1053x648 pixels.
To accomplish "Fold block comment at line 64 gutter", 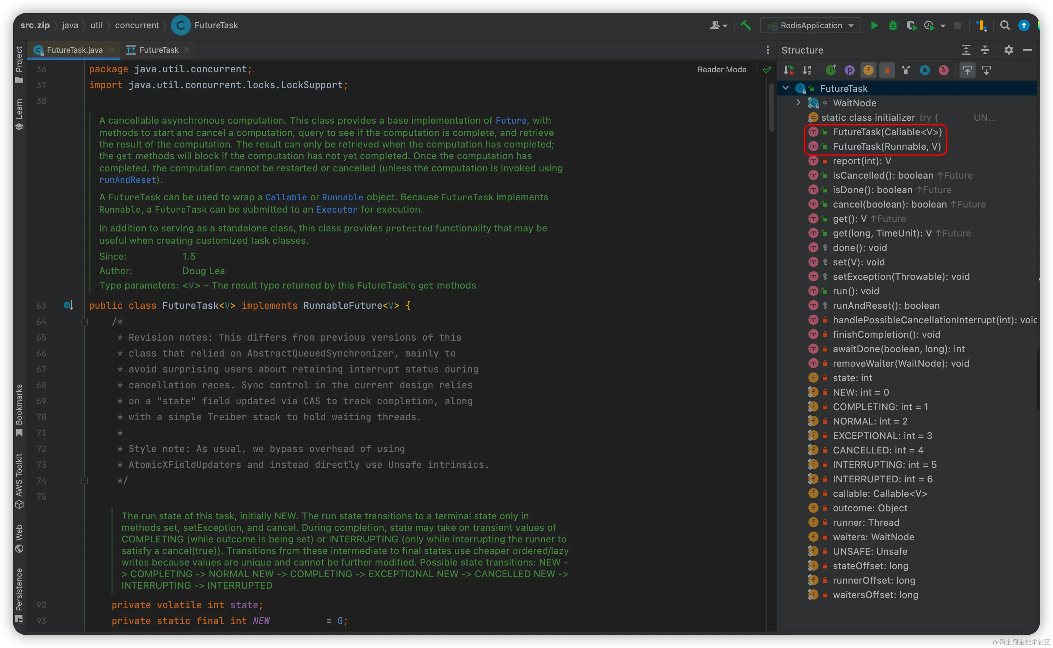I will point(84,322).
